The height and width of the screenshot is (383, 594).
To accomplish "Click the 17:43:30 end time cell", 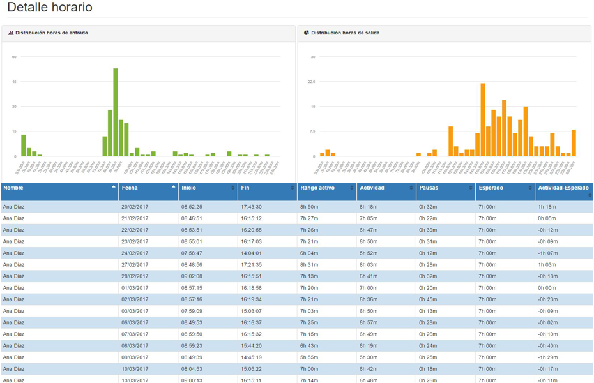I will [x=251, y=207].
